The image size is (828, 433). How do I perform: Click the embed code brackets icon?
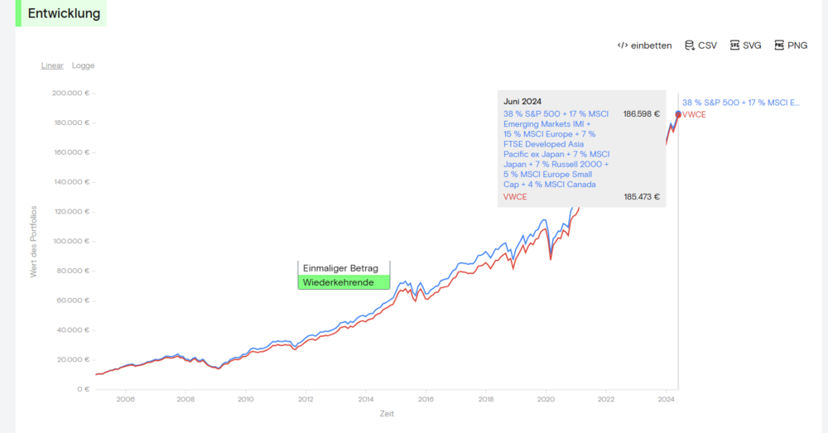pyautogui.click(x=623, y=46)
